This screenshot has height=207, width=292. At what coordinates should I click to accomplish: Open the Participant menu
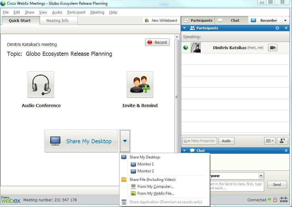(76, 12)
